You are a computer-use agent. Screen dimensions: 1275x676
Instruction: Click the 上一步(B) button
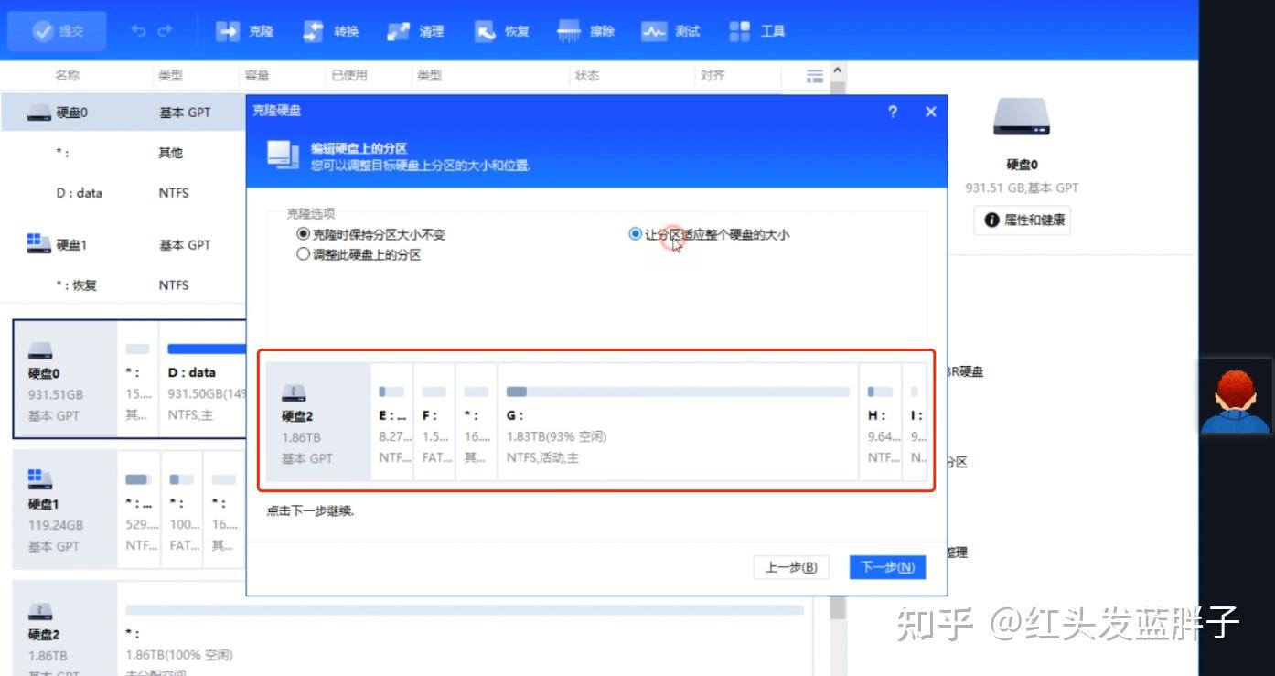click(x=790, y=567)
